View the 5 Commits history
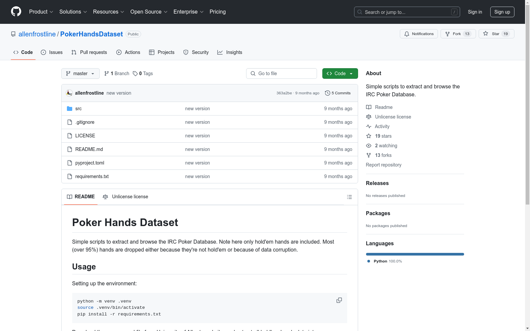530x331 pixels. [x=338, y=93]
